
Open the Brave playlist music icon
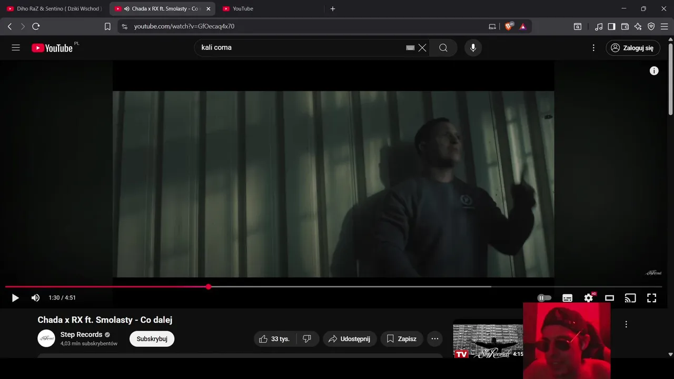pyautogui.click(x=599, y=26)
